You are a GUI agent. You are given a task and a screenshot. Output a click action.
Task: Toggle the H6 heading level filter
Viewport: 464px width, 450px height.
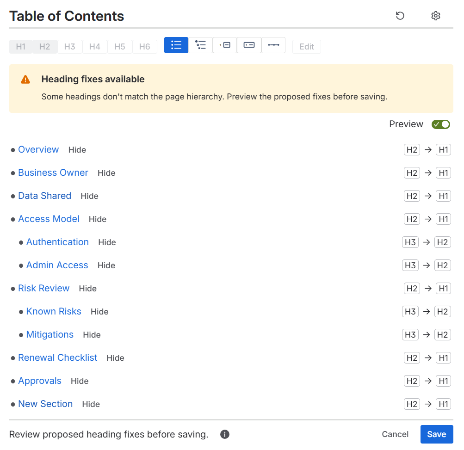(x=145, y=47)
